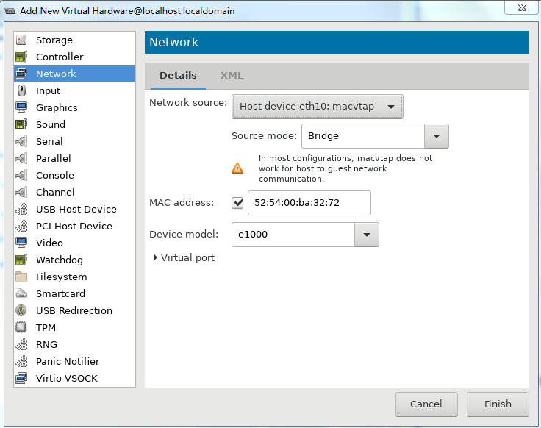Choose the Controller card icon

(21, 57)
